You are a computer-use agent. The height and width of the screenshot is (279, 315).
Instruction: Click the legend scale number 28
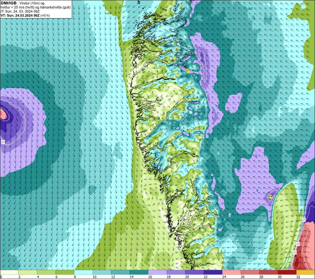pos(261,277)
